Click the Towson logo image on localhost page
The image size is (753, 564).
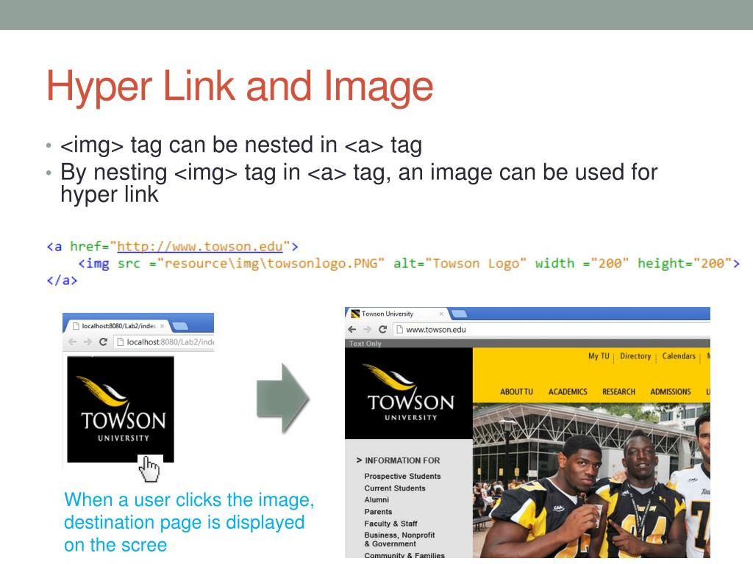(121, 410)
